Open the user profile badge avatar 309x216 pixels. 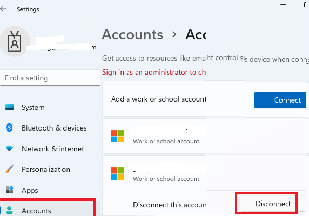point(15,41)
